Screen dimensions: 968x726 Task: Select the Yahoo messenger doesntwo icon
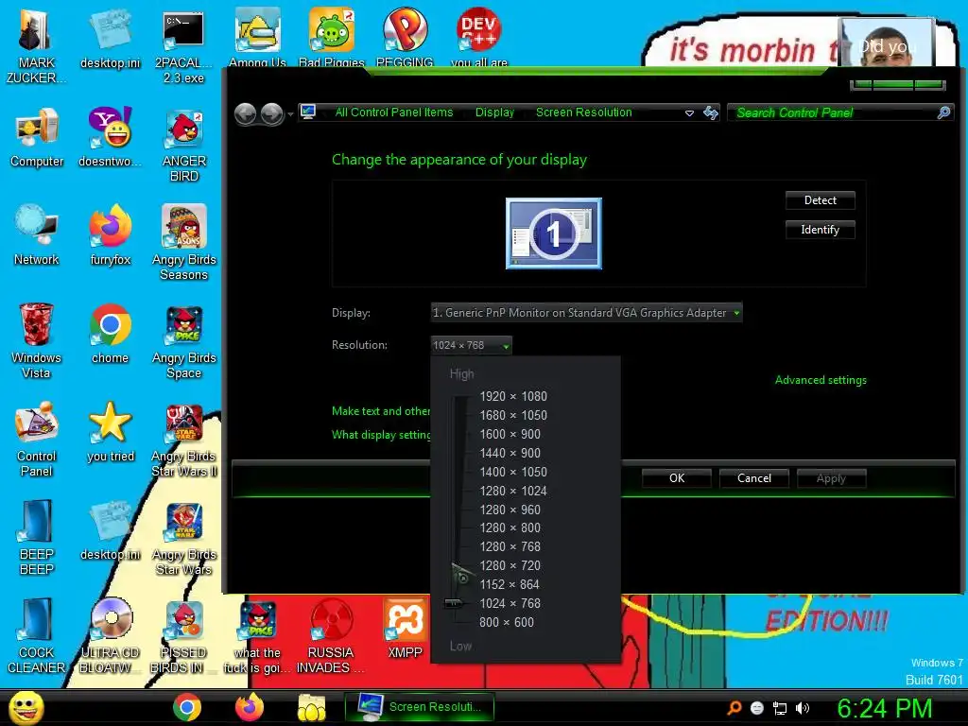(110, 137)
